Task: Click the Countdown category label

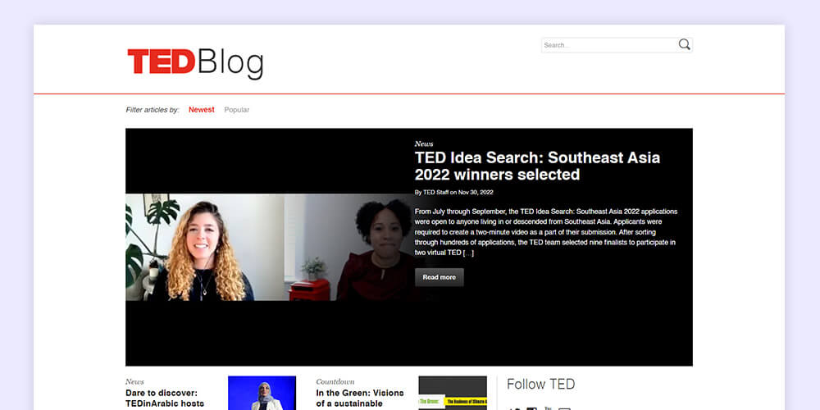Action: pos(335,382)
